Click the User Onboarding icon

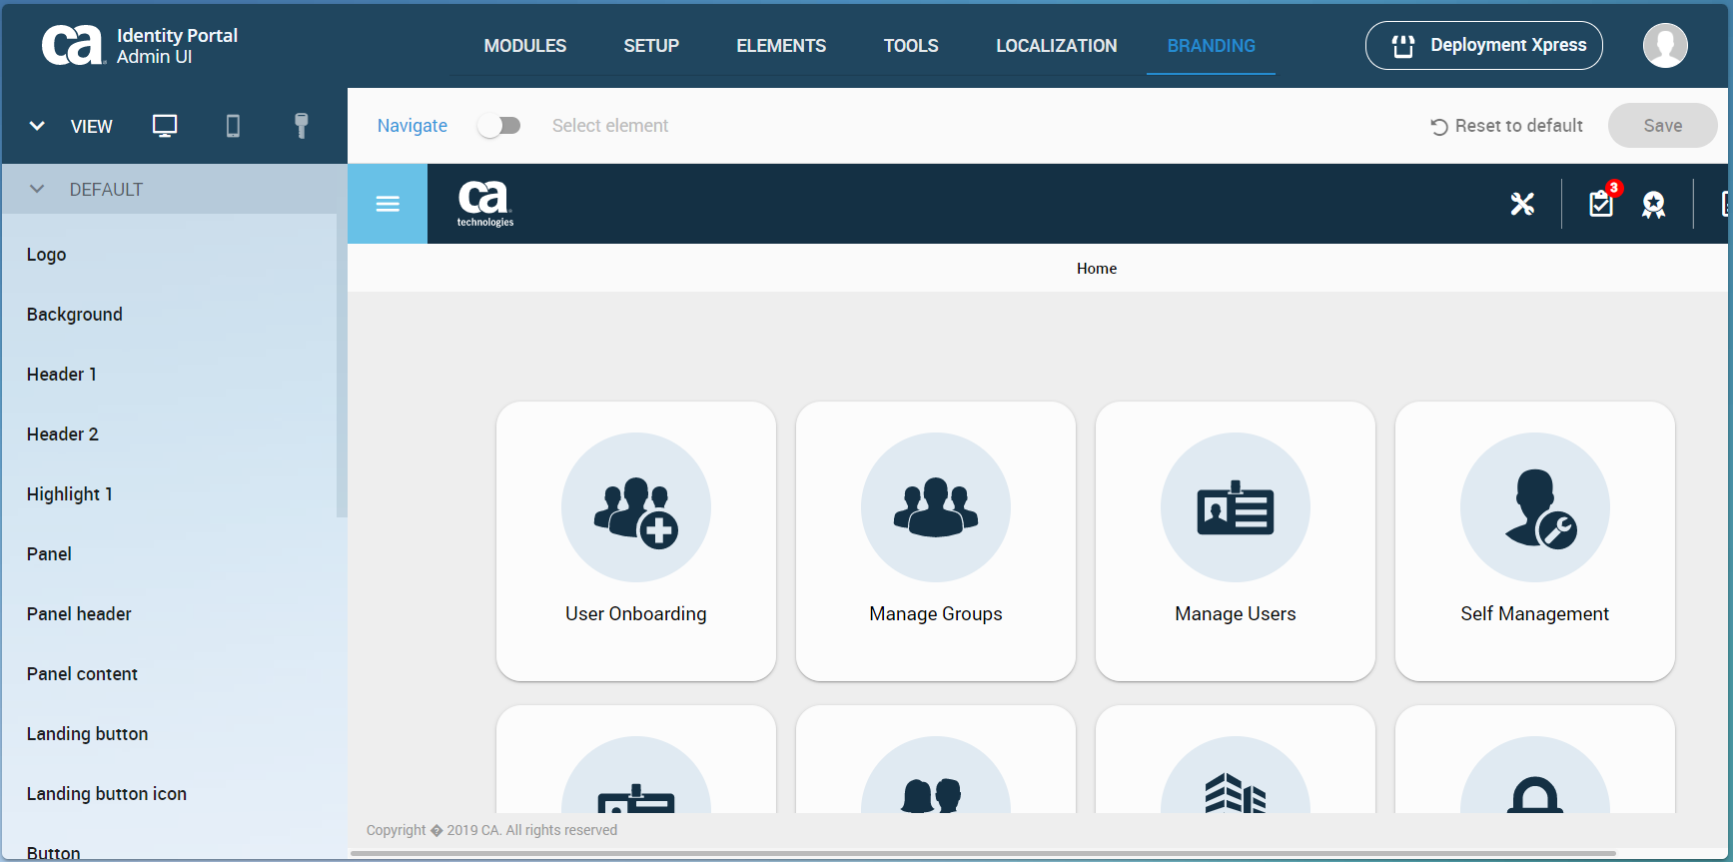[x=636, y=507]
